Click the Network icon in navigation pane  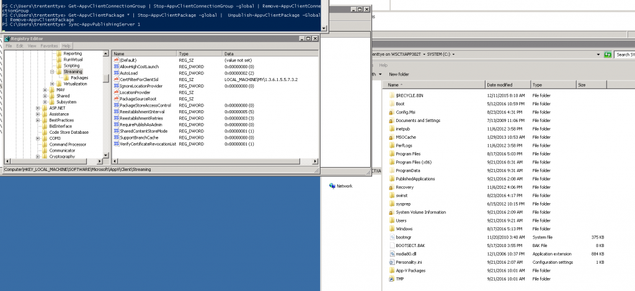point(332,185)
